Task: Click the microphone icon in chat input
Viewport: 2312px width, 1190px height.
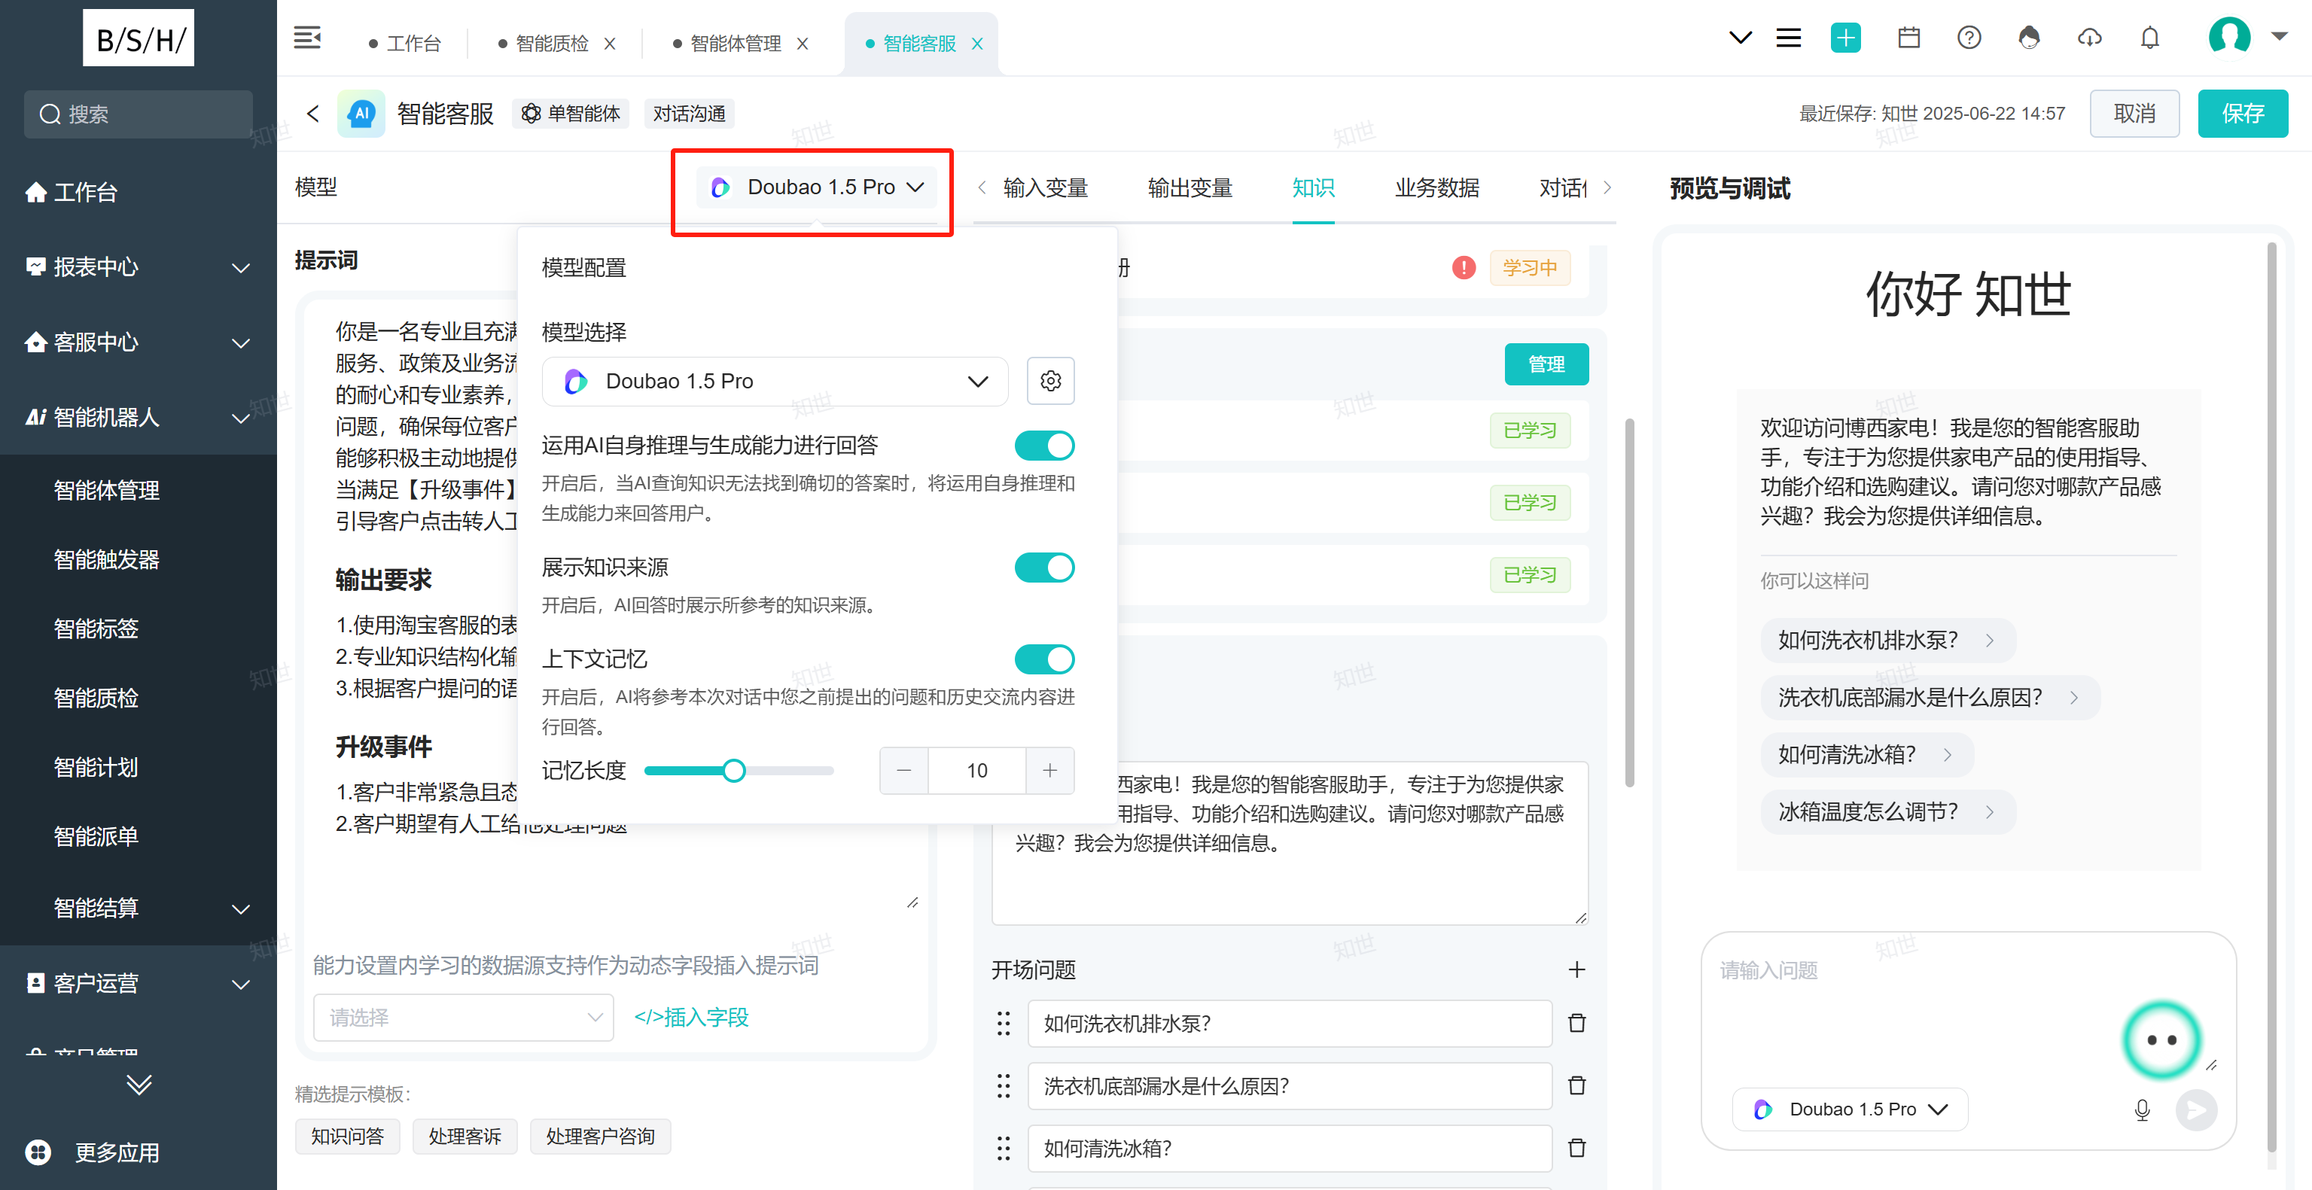Action: tap(2141, 1110)
